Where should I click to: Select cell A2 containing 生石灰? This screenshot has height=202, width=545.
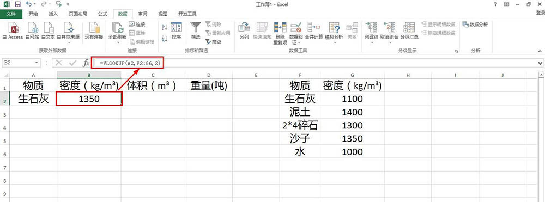click(x=33, y=99)
